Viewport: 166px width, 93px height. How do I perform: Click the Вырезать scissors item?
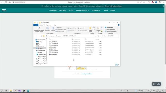coord(59,27)
